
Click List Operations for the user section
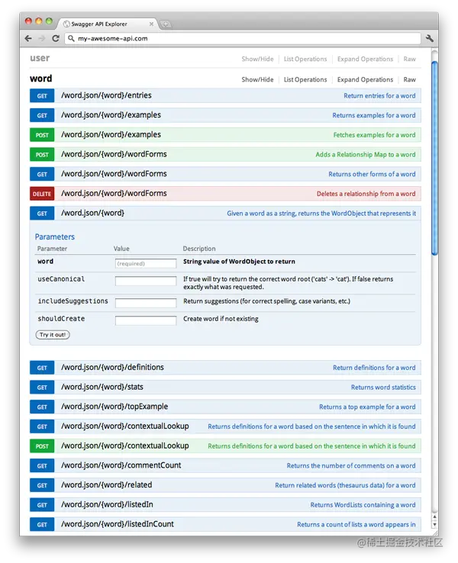coord(305,59)
